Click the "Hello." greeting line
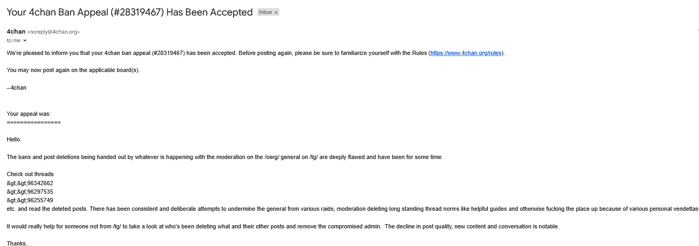Image resolution: width=699 pixels, height=246 pixels. click(14, 139)
